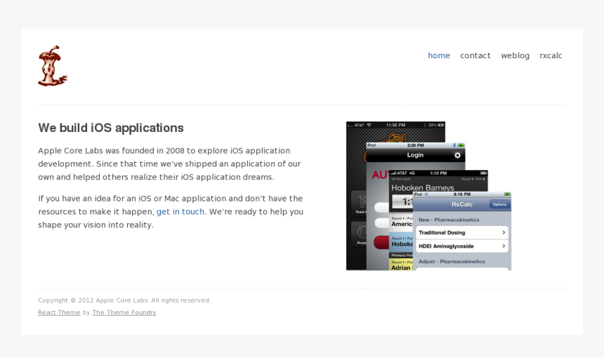
Task: Click the apple core logo
Action: pos(53,66)
